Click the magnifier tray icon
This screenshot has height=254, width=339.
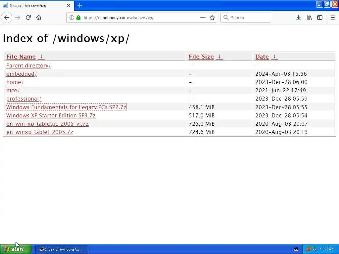pyautogui.click(x=308, y=249)
